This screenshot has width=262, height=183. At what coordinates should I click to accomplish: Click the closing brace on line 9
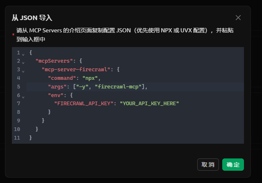click(43, 120)
